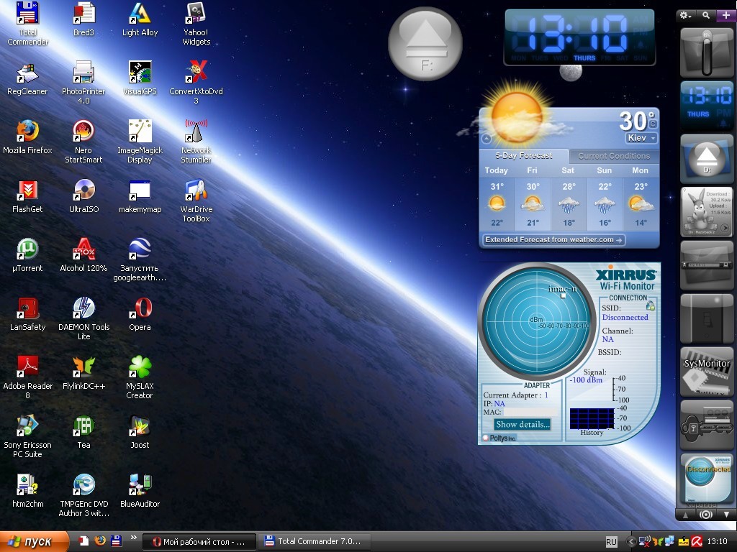Click the search magnifier in widget dock

click(x=706, y=15)
